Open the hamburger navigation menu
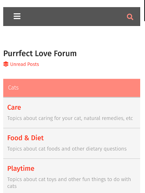 click(x=17, y=16)
